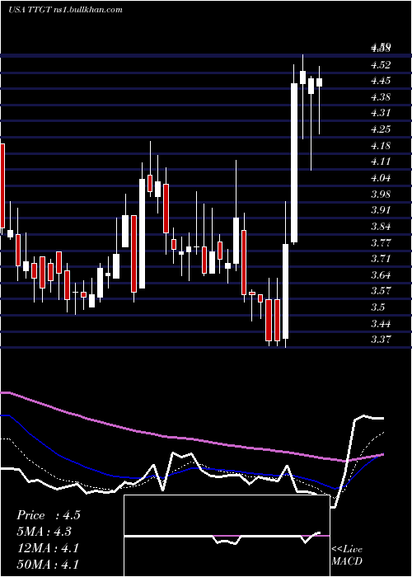This screenshot has width=412, height=577.
Task: Select the 4.04 price axis label
Action: pyautogui.click(x=381, y=179)
